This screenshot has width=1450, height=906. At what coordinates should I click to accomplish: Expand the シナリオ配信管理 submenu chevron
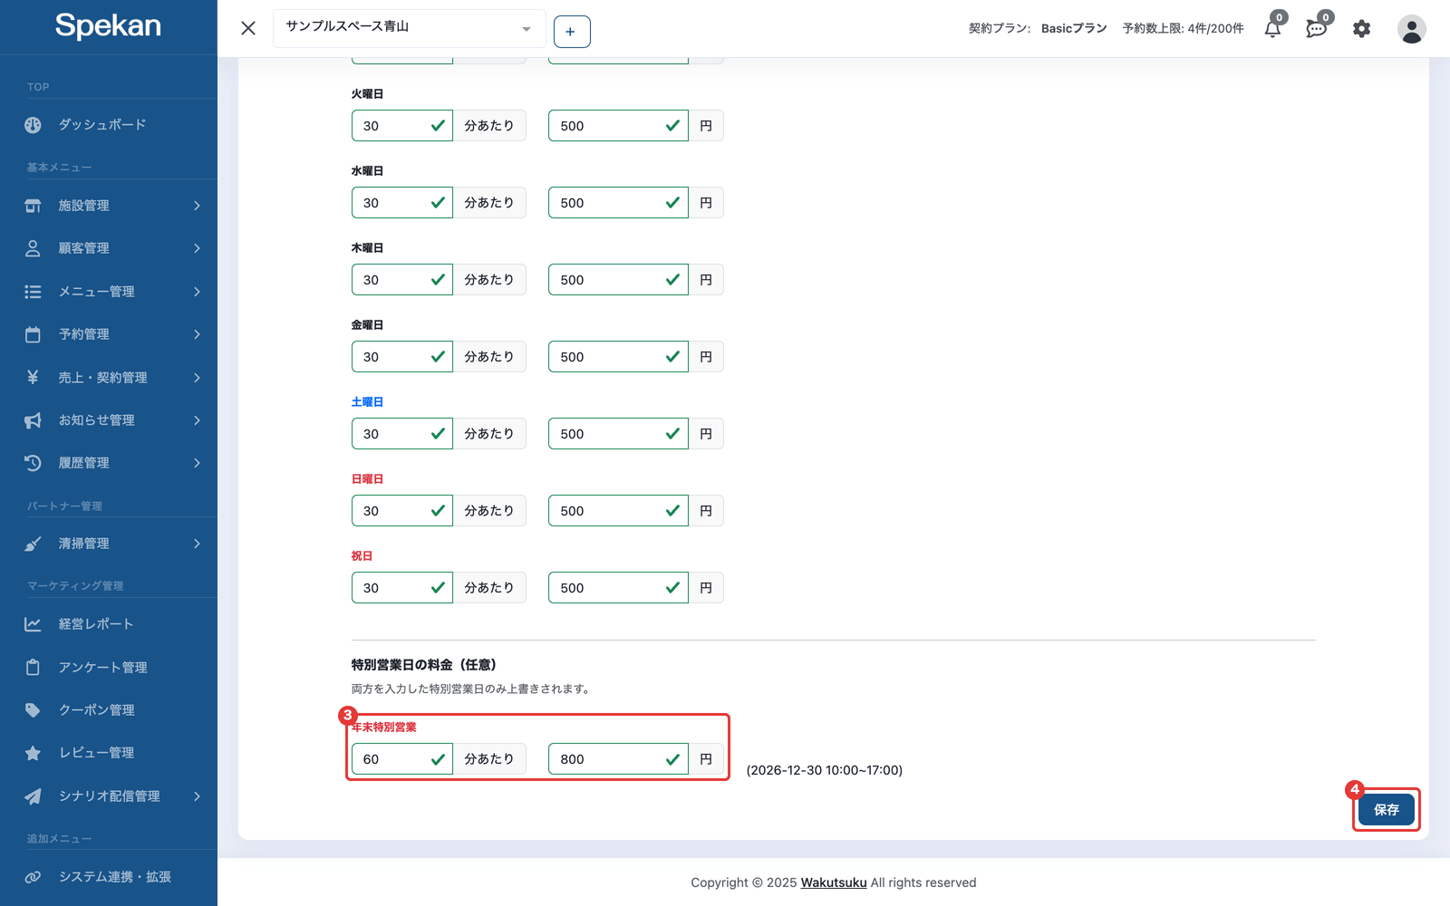[197, 796]
